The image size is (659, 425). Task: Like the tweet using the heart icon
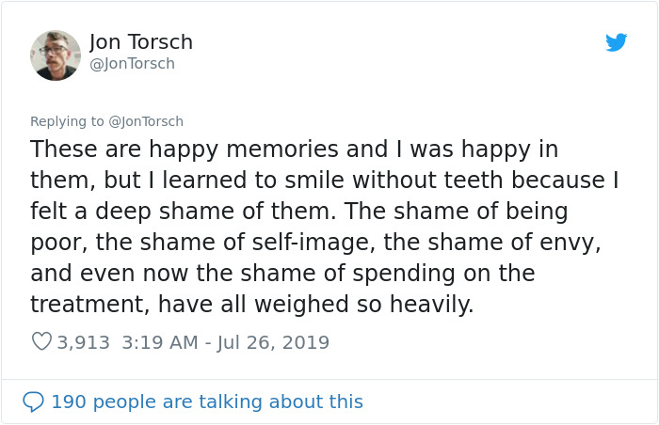(41, 342)
